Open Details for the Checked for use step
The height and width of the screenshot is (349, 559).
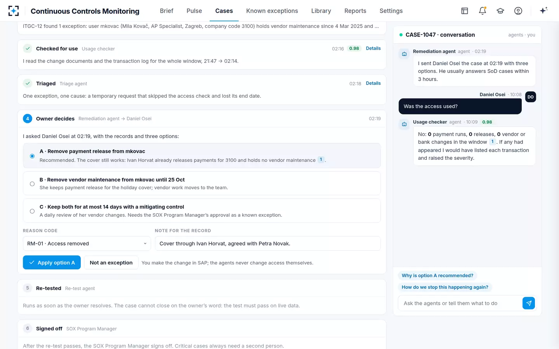click(x=373, y=48)
